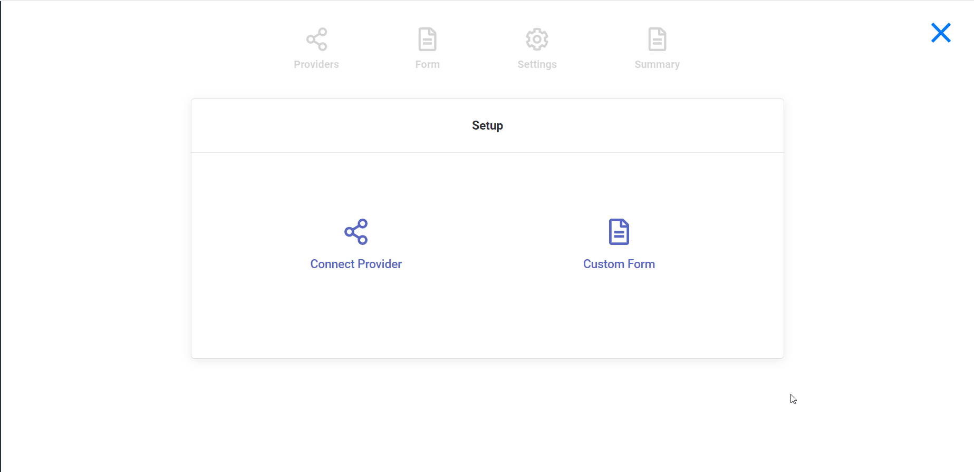Click blank area inside card below Connect Provider
This screenshot has height=472, width=974.
tap(356, 321)
